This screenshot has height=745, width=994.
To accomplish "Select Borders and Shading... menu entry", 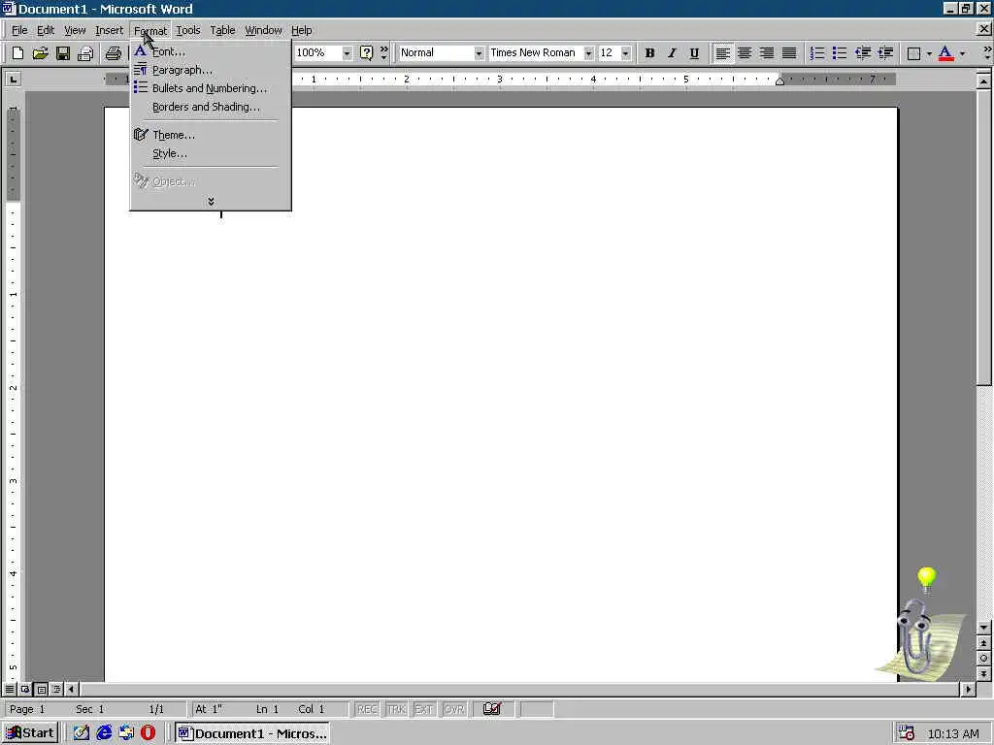I will [x=211, y=107].
